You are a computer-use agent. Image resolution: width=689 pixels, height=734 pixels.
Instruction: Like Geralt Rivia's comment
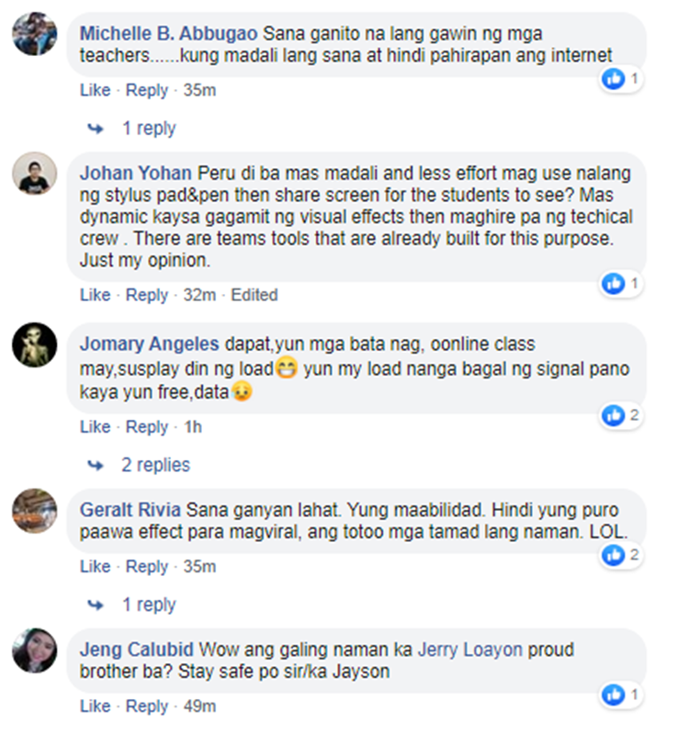point(95,567)
